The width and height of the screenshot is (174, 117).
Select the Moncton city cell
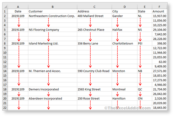(125, 71)
